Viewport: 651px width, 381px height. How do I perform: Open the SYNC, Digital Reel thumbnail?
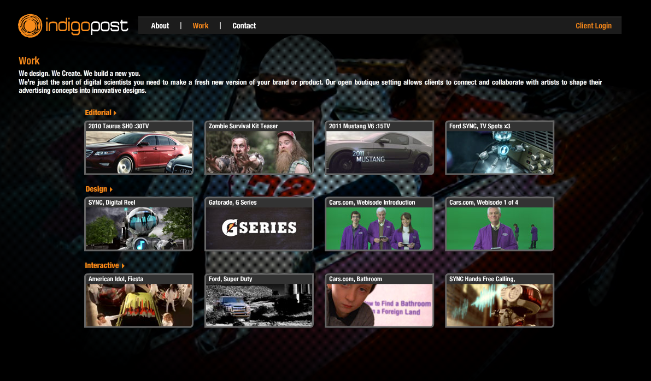[139, 224]
